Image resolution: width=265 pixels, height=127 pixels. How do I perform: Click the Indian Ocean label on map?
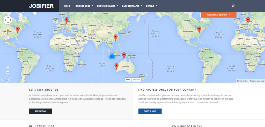click(101, 65)
